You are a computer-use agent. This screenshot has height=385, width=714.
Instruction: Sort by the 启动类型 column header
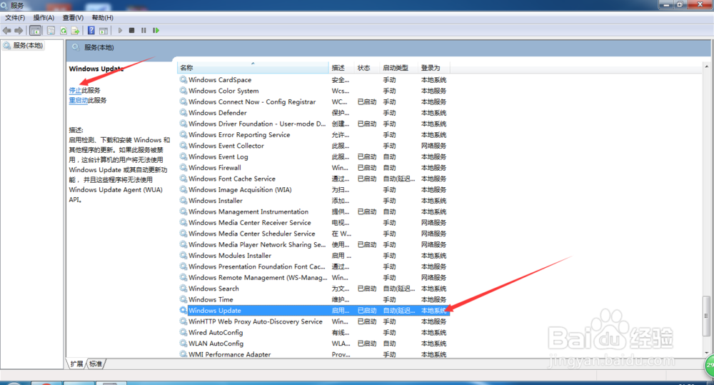pos(398,68)
